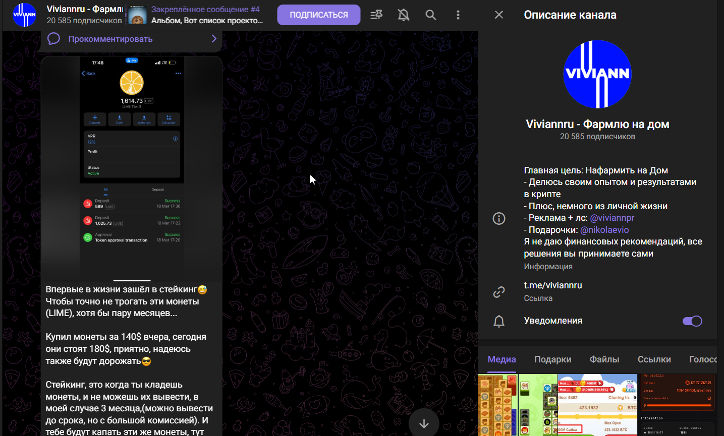Click the 'Описание канала' panel title
Screen dimensions: 724x436
pyautogui.click(x=570, y=15)
